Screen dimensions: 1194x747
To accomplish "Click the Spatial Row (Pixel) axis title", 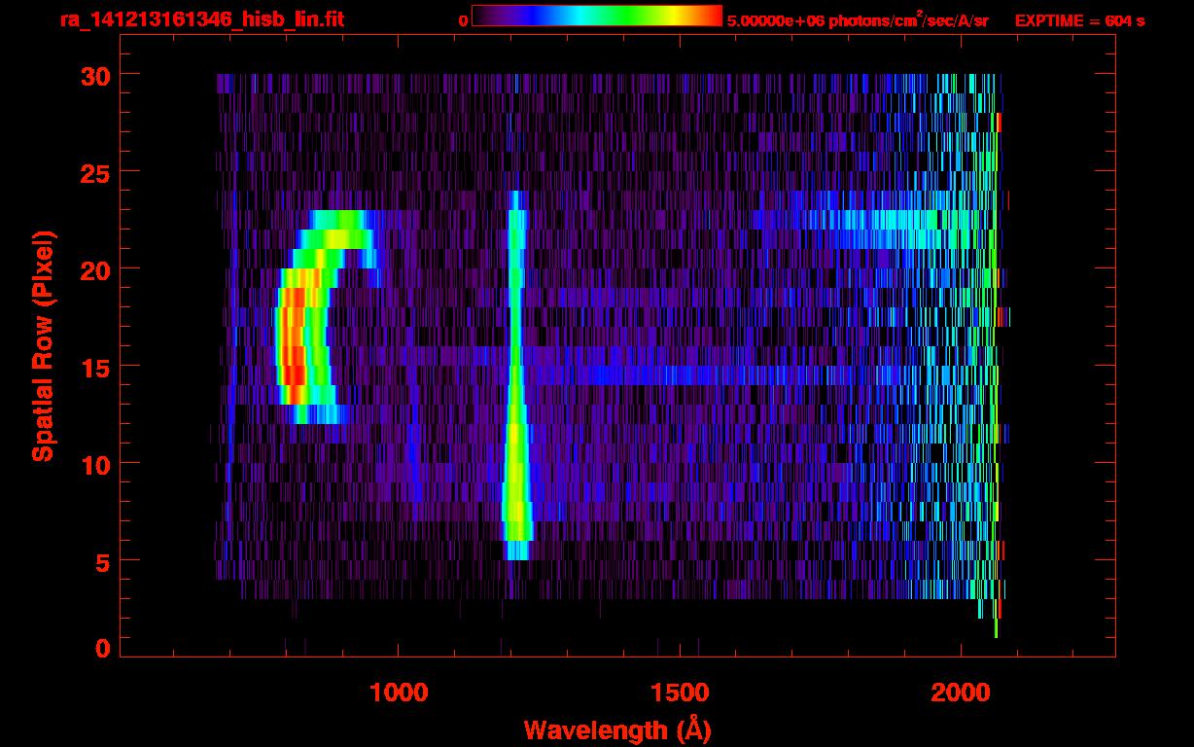I will point(43,346).
